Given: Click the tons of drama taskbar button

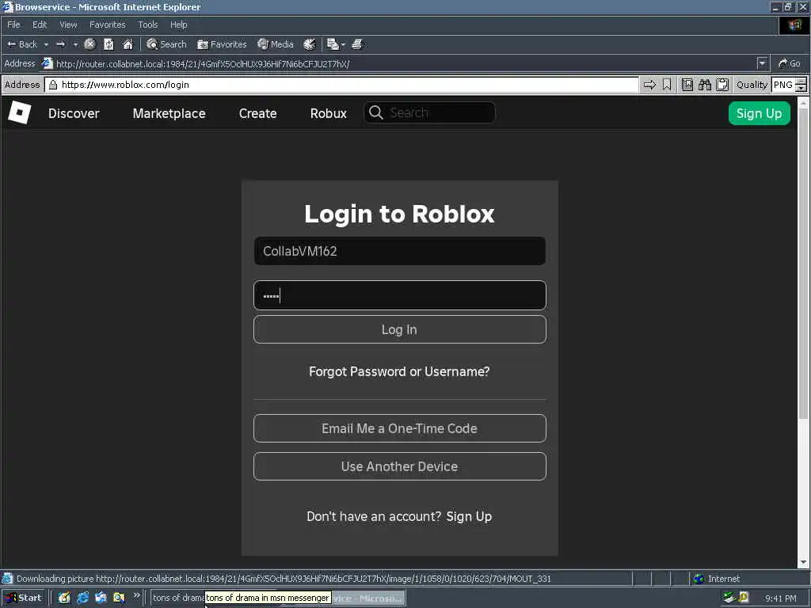Looking at the screenshot, I should [177, 598].
